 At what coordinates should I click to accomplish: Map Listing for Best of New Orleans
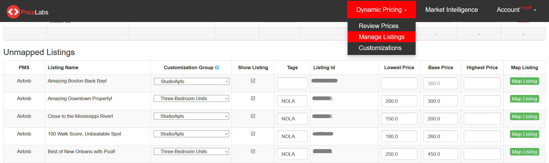pyautogui.click(x=524, y=152)
